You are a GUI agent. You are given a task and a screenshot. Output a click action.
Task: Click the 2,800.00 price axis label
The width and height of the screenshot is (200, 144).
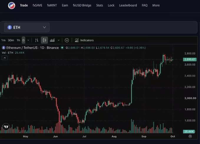point(190,53)
